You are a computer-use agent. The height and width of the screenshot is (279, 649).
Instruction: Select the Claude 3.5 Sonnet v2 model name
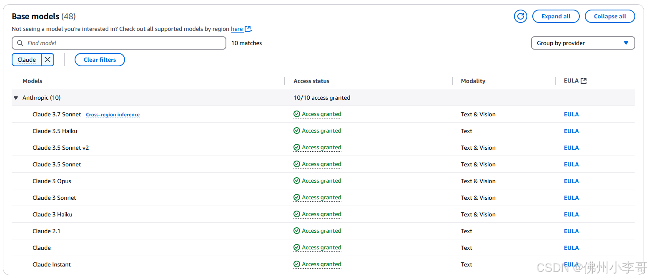61,148
